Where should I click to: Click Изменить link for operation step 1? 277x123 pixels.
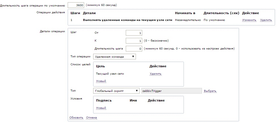(249, 20)
